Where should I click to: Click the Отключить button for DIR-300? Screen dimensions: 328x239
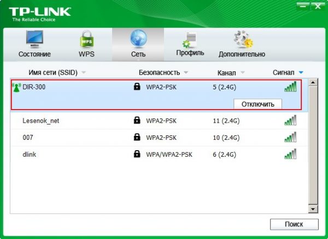[x=257, y=104]
